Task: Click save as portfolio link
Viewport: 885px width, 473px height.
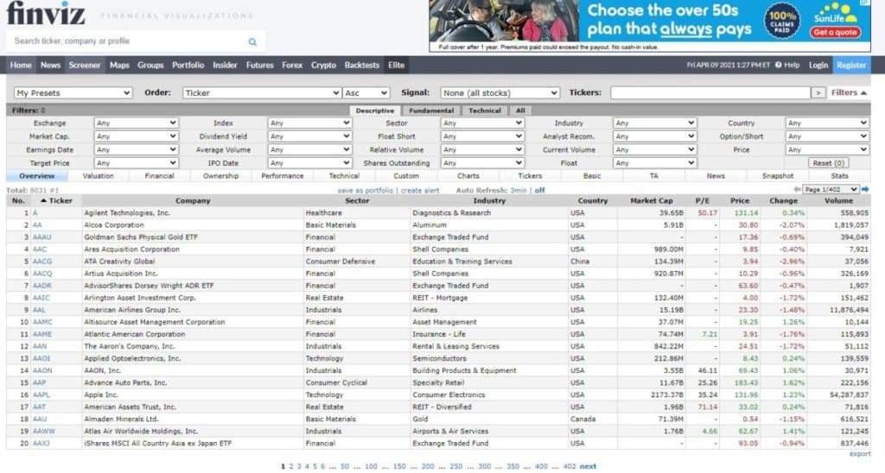Action: click(x=366, y=191)
